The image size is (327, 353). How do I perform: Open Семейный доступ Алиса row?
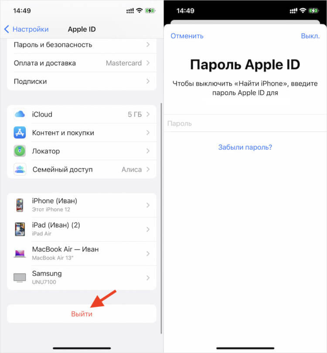click(x=82, y=169)
